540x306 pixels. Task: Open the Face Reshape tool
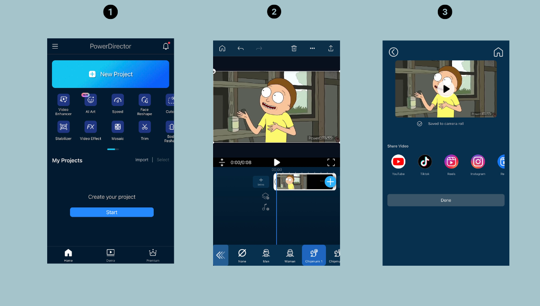click(144, 104)
